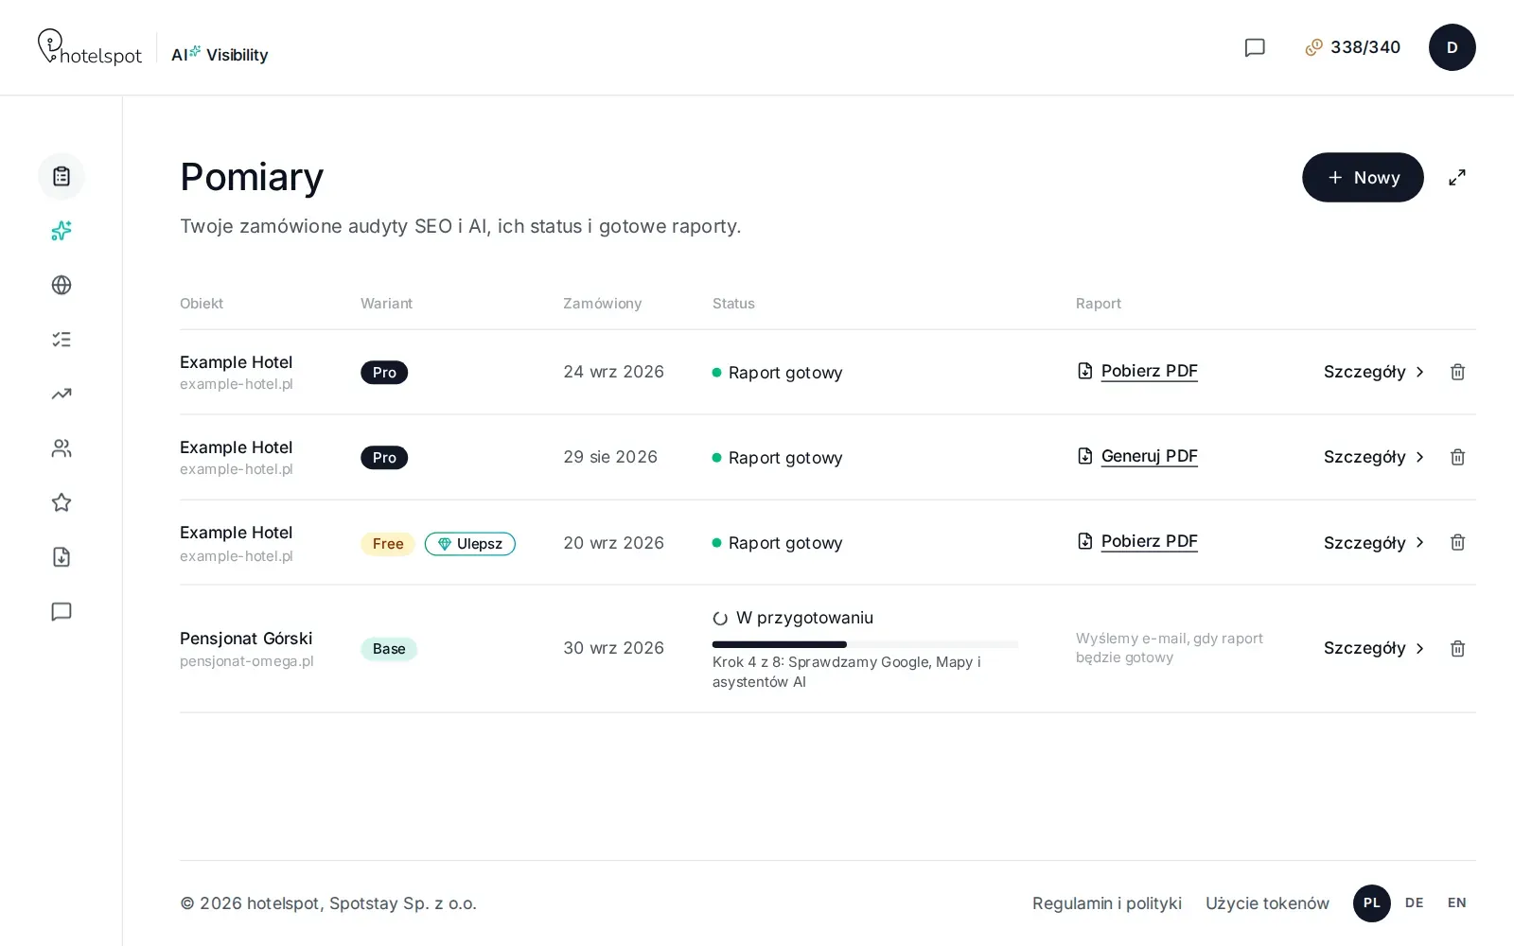Open the AI sparkles sidebar icon
1514x946 pixels.
(x=62, y=231)
